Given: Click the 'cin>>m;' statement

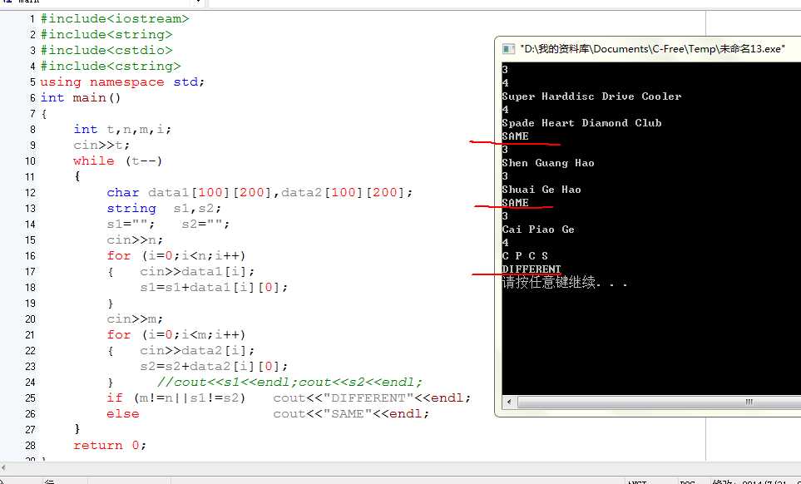Looking at the screenshot, I should pyautogui.click(x=135, y=319).
